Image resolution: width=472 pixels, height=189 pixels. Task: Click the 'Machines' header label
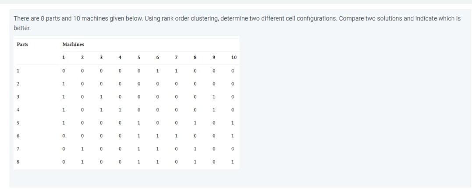coord(73,45)
